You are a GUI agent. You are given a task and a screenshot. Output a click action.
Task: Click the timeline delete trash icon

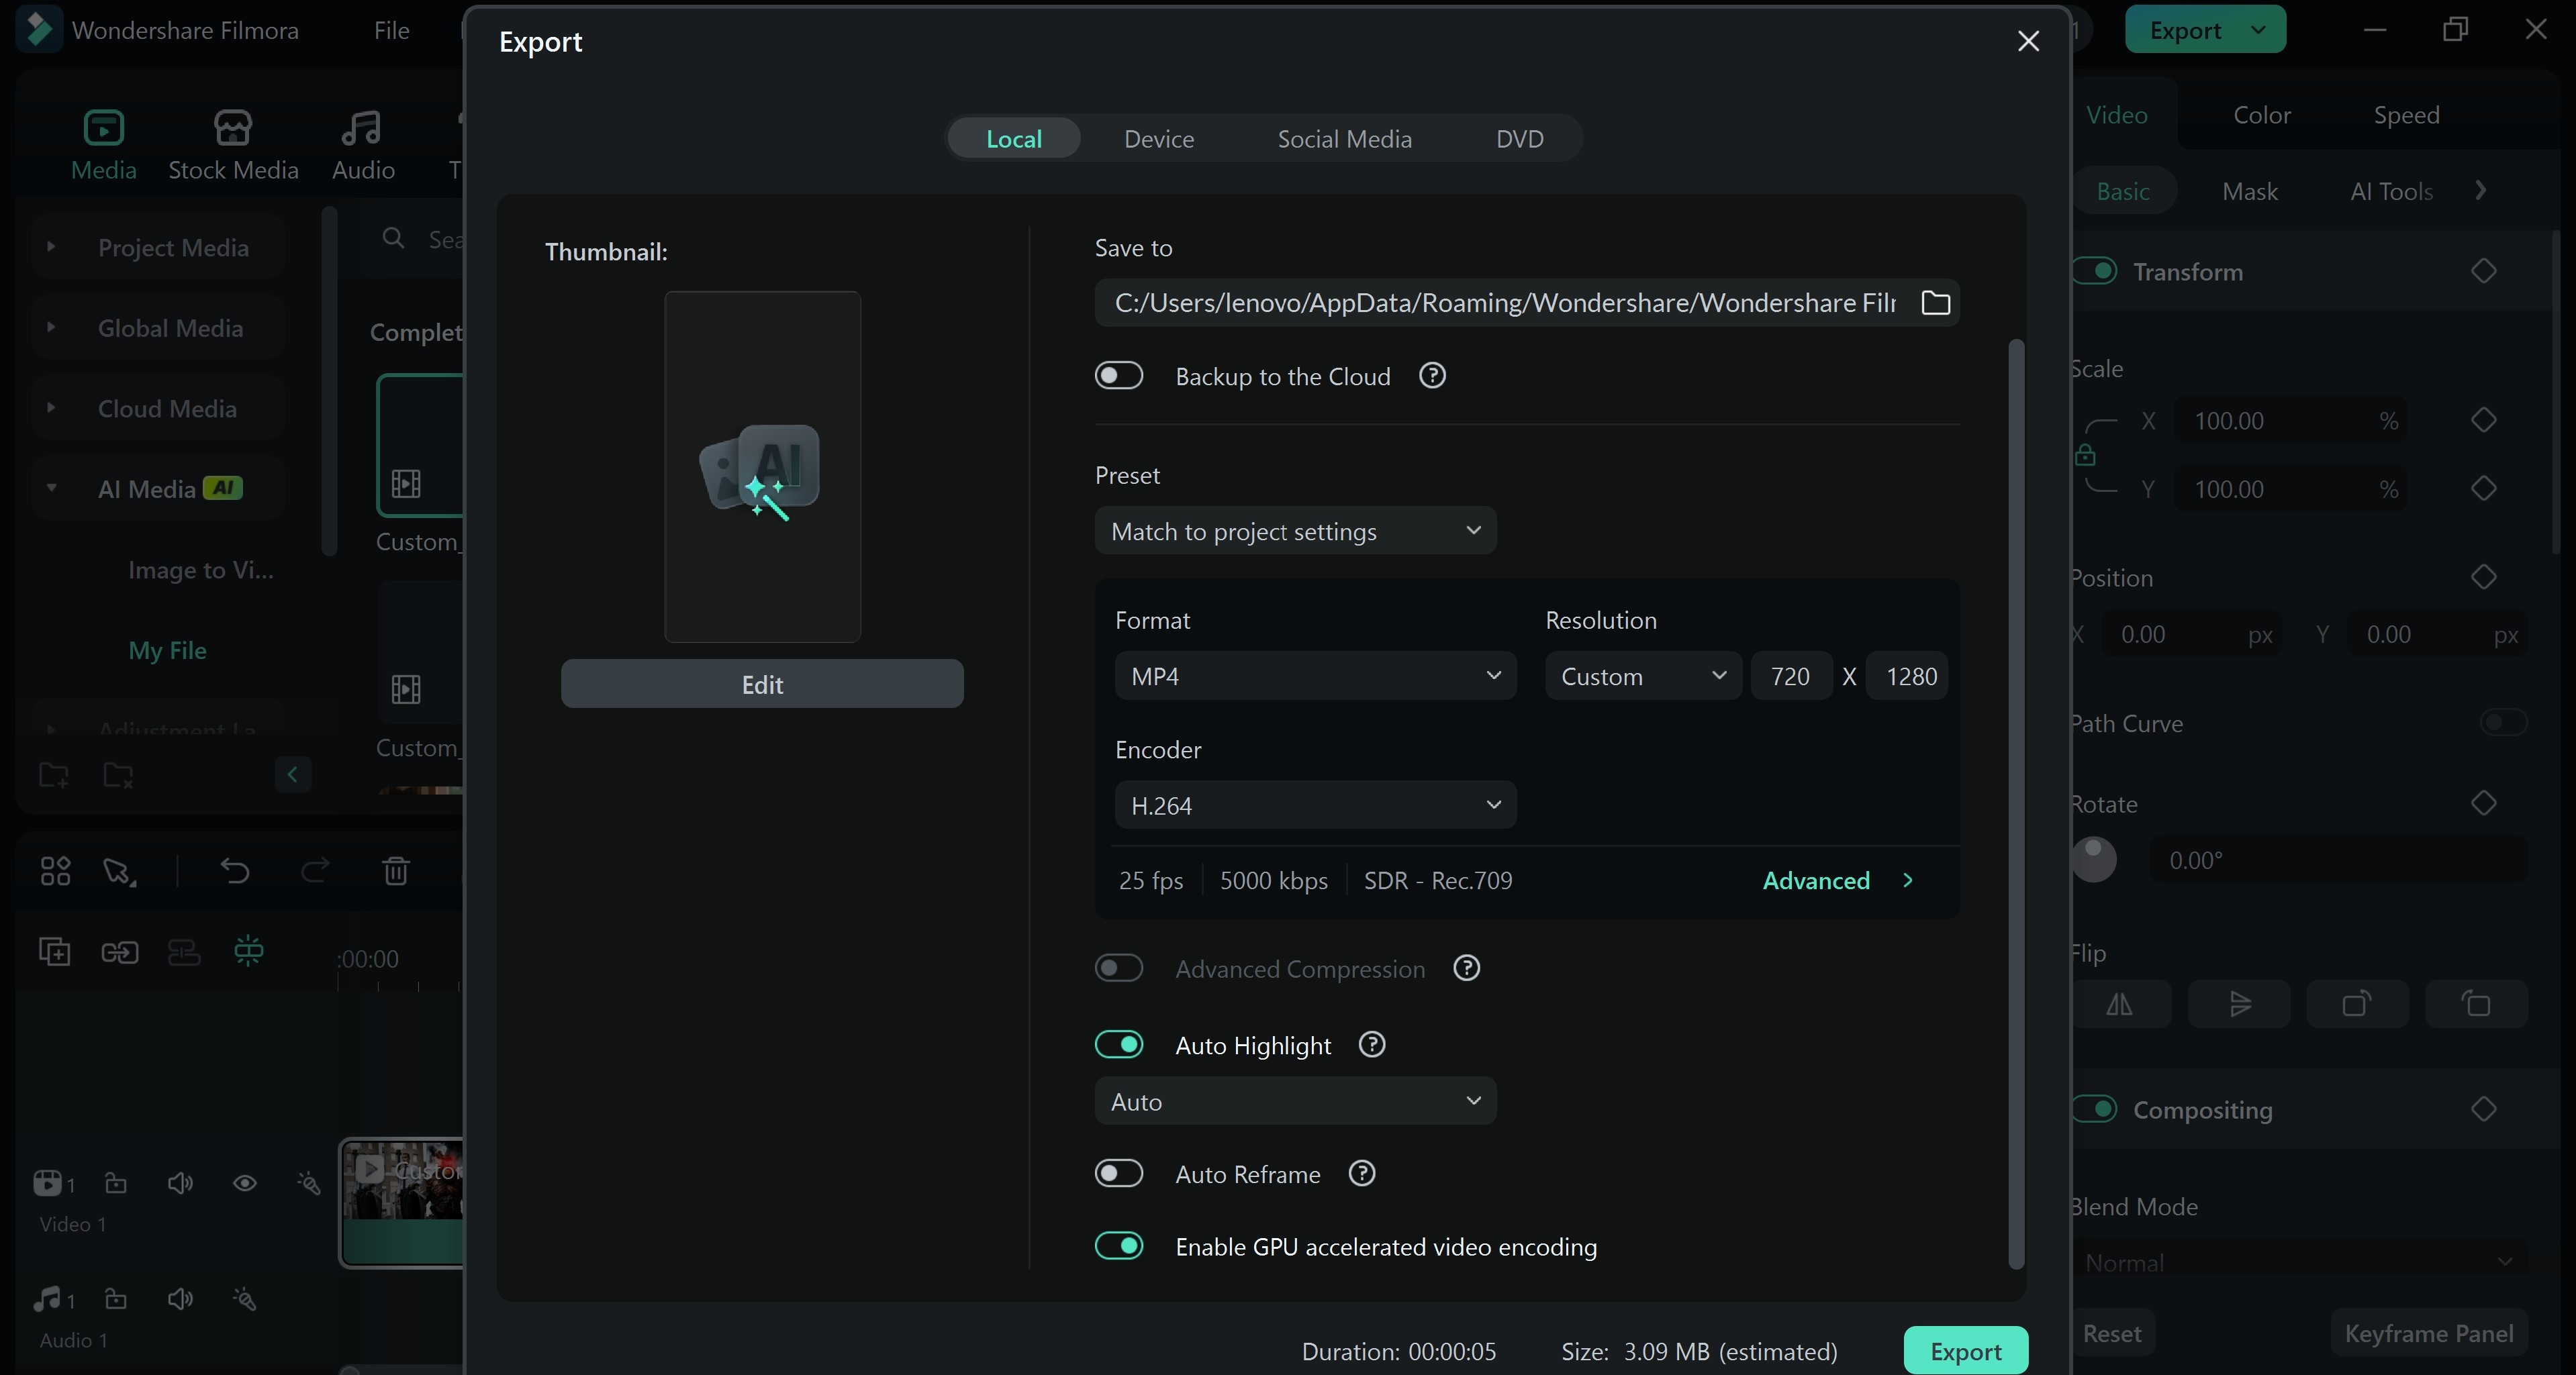coord(396,870)
